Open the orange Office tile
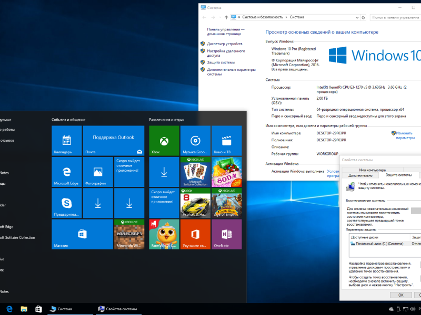The image size is (421, 315). tap(195, 234)
